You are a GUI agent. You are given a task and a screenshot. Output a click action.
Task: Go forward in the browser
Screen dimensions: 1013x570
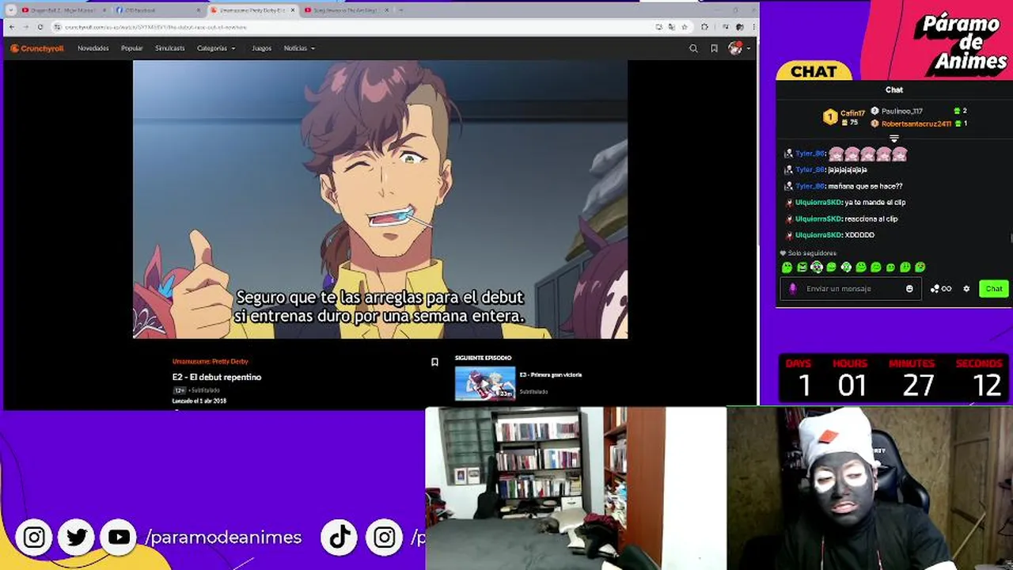click(25, 27)
